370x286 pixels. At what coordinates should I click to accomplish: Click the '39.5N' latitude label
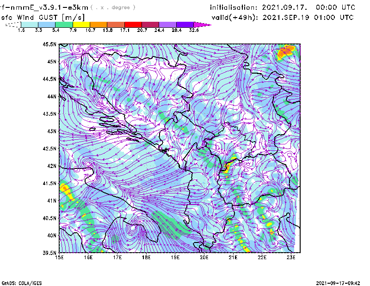pyautogui.click(x=49, y=253)
